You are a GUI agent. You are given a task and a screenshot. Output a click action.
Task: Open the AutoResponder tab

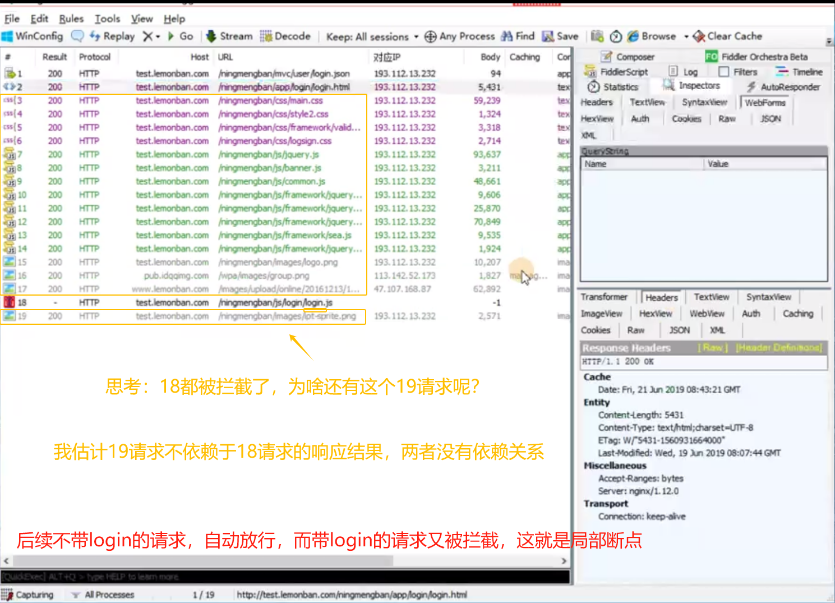pyautogui.click(x=783, y=87)
